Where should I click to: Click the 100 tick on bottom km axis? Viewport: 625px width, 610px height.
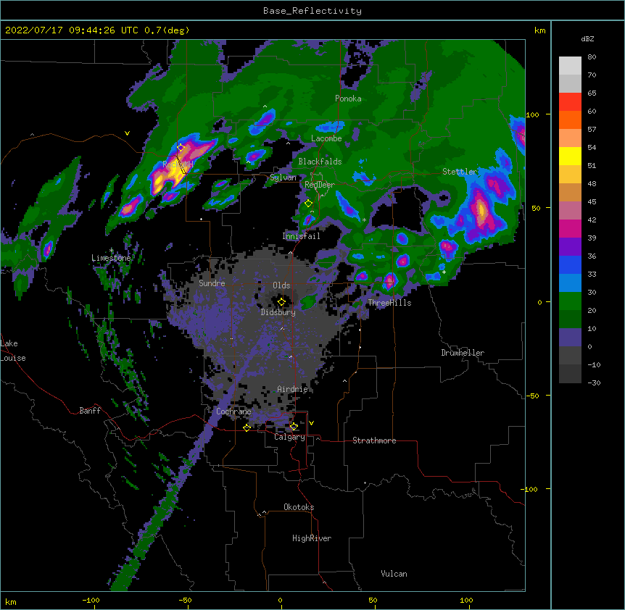click(466, 600)
